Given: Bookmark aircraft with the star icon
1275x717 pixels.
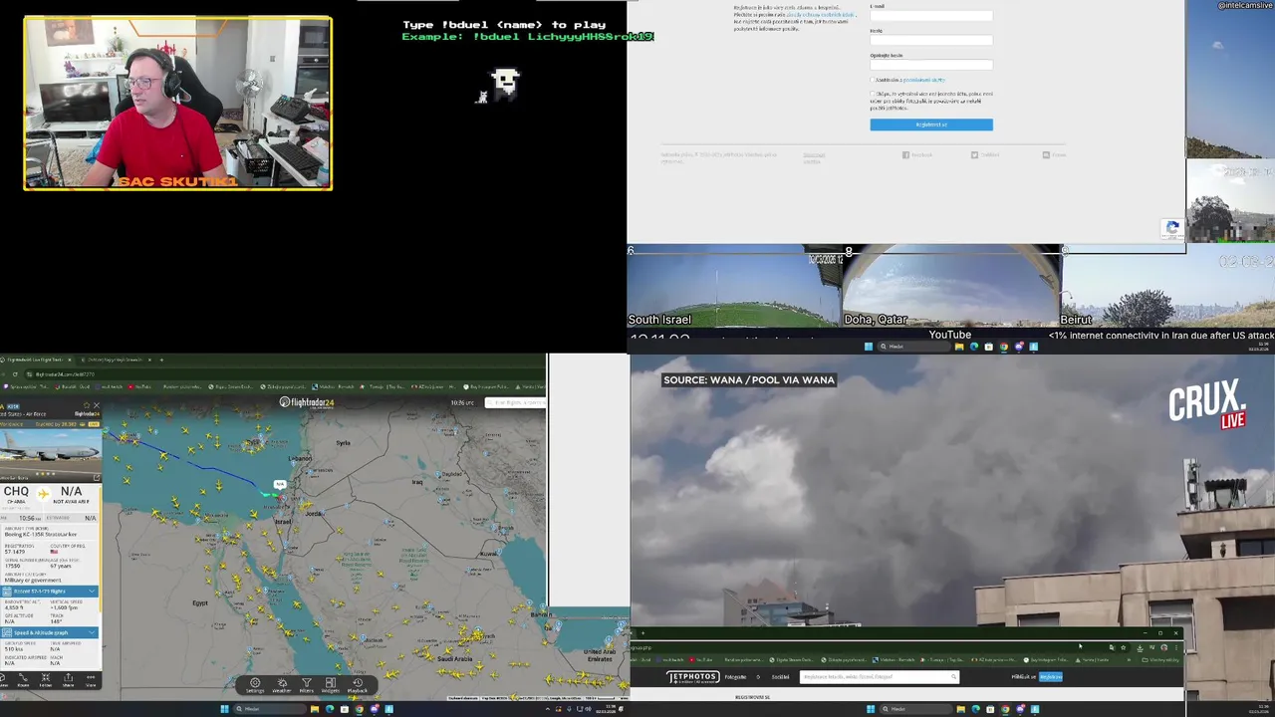Looking at the screenshot, I should click(87, 405).
